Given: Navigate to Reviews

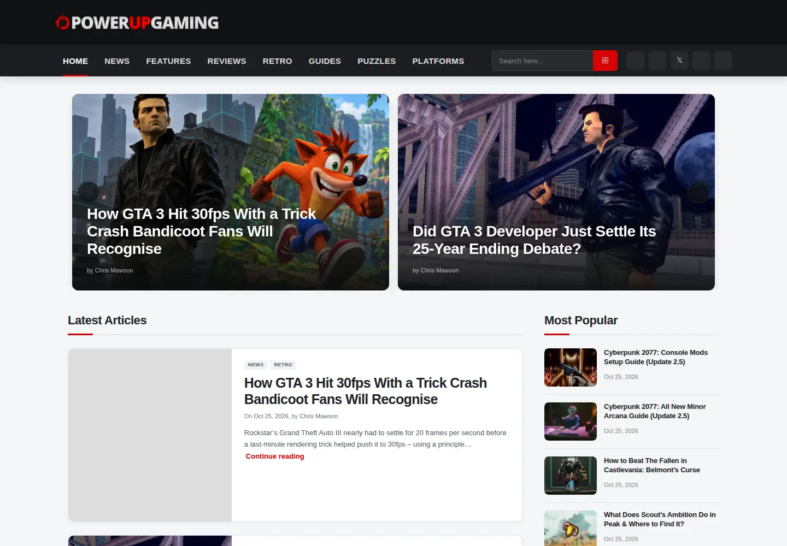Looking at the screenshot, I should [227, 61].
